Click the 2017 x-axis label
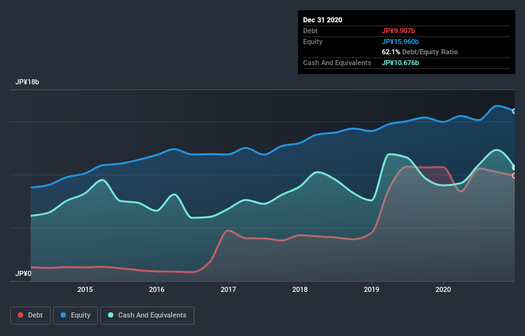This screenshot has width=525, height=336. [228, 289]
